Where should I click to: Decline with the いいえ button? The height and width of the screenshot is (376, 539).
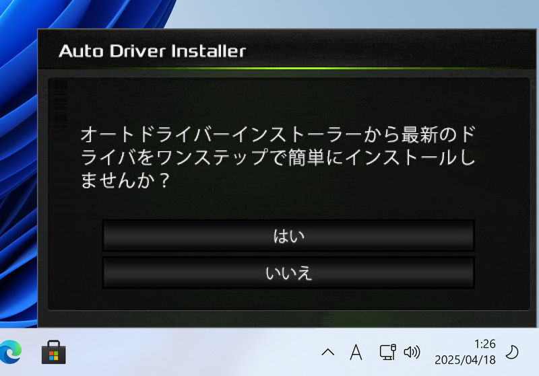coord(288,273)
